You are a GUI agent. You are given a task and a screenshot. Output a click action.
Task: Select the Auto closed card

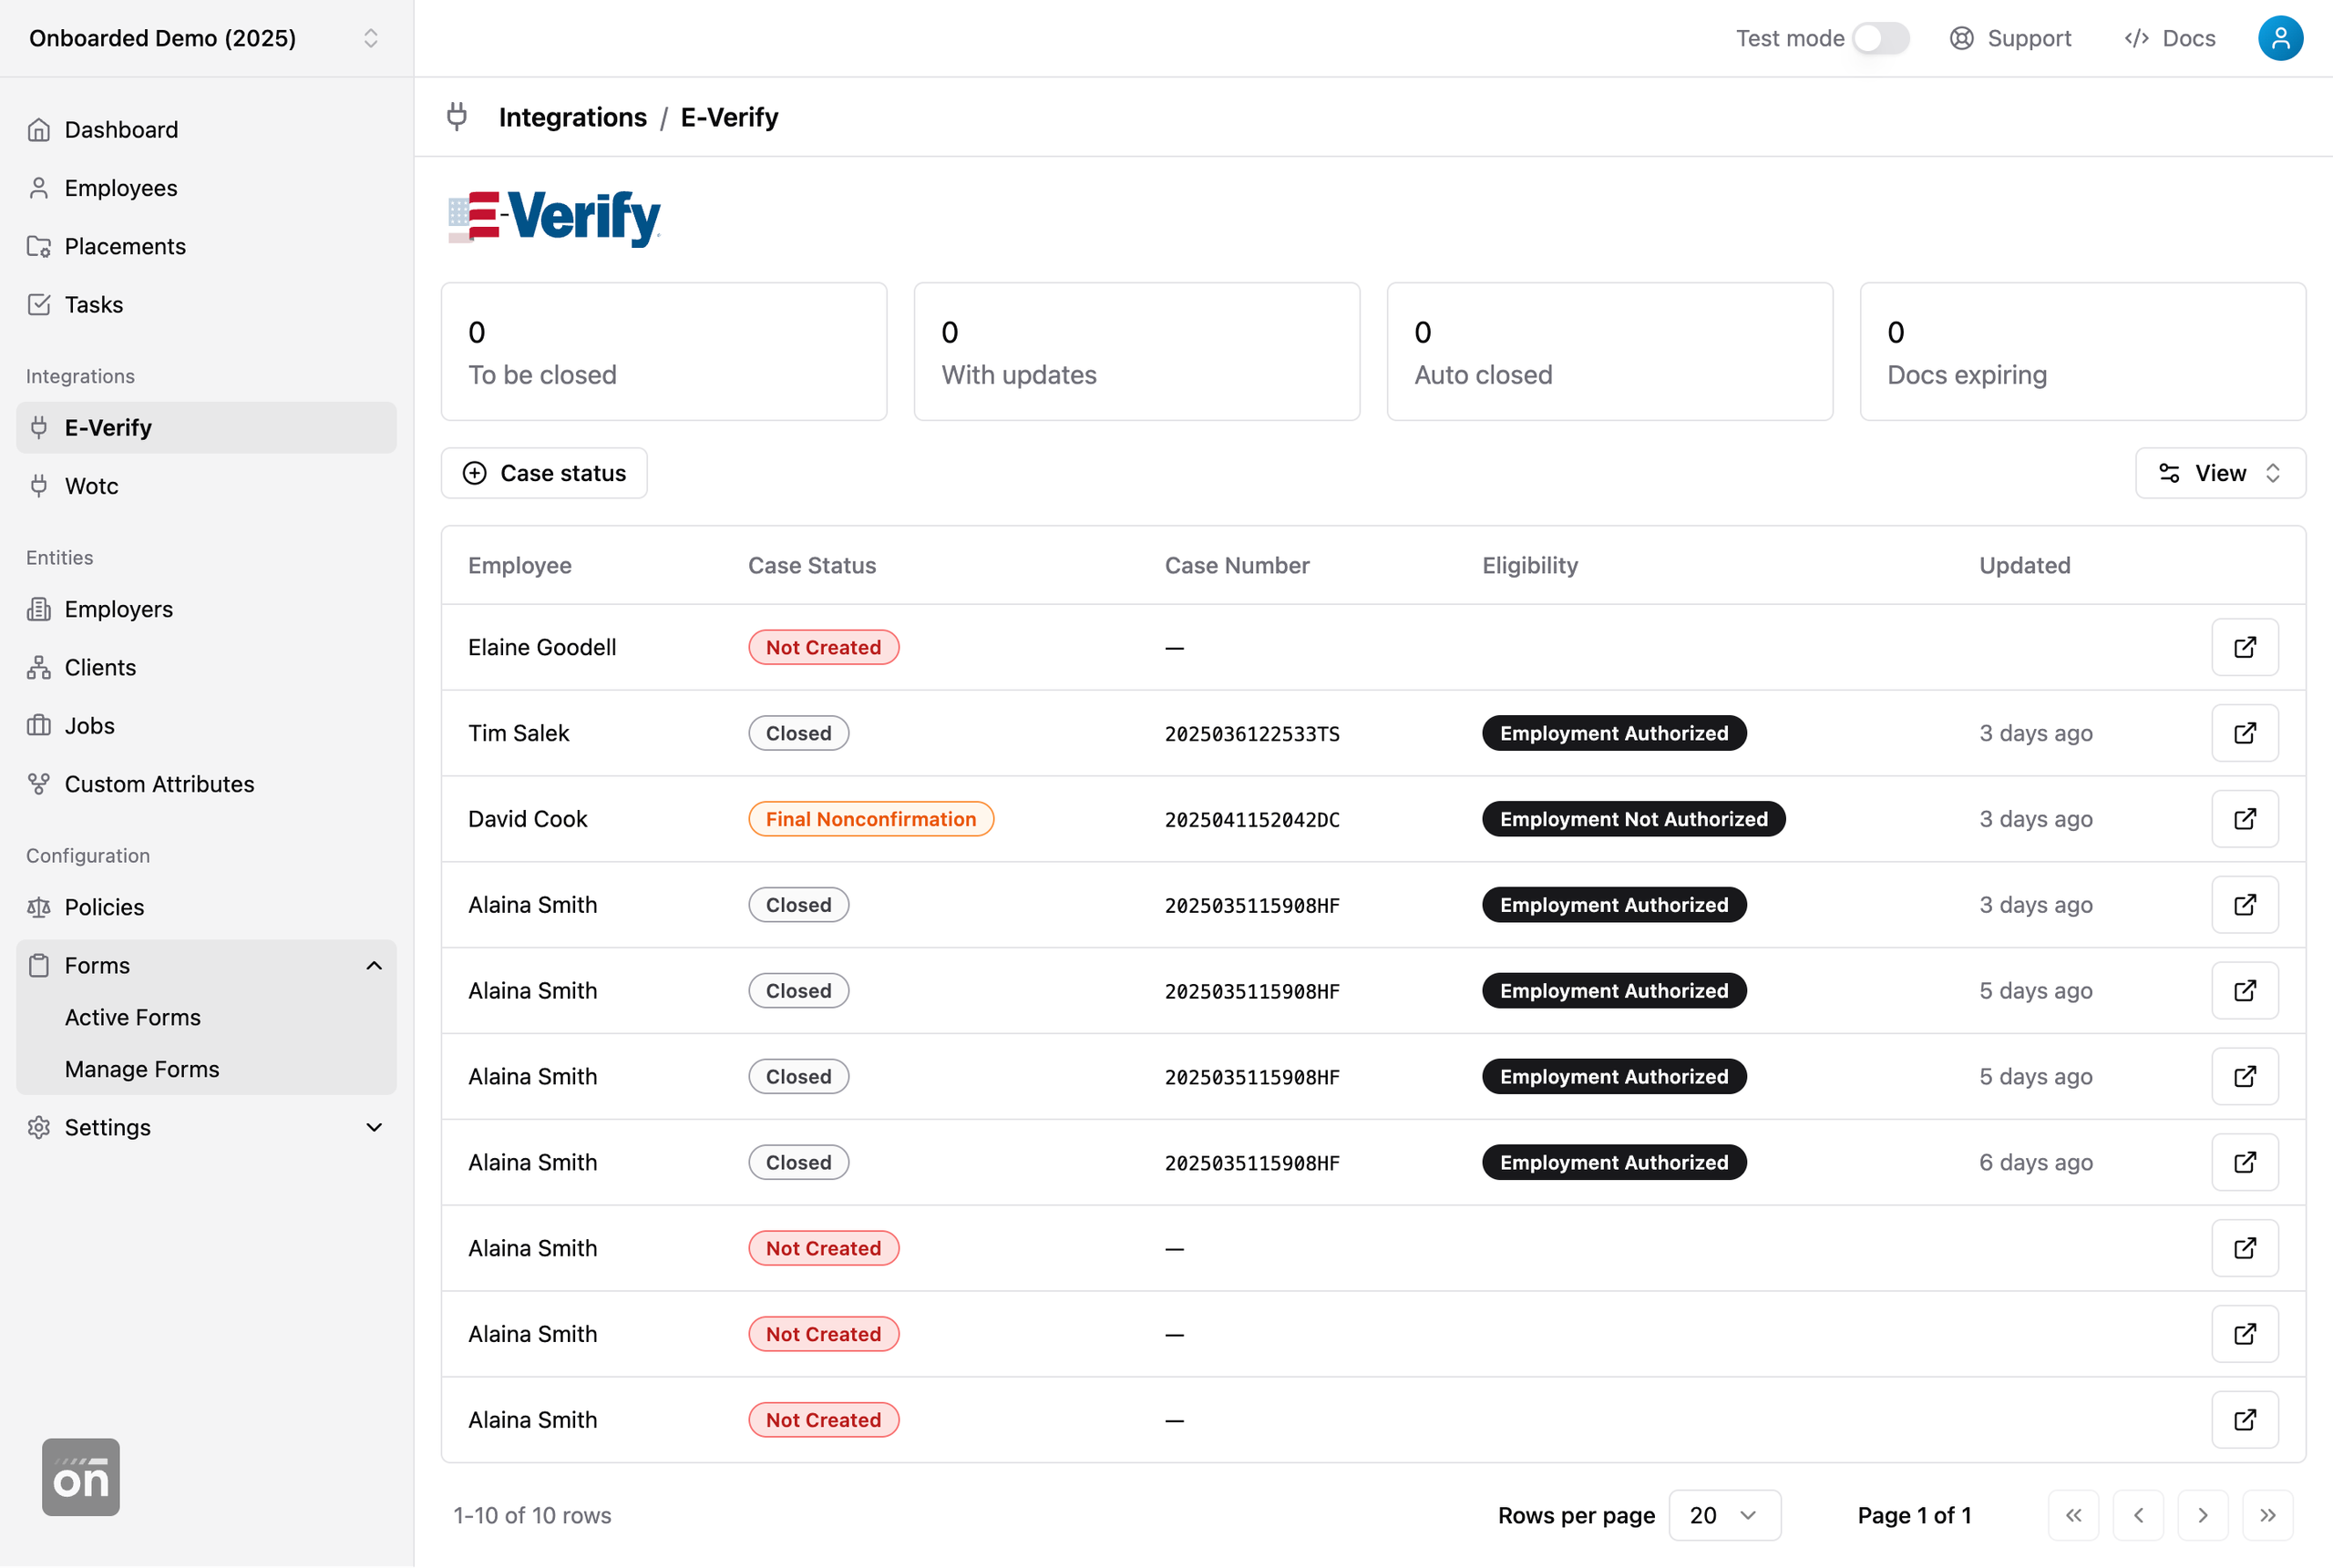coord(1610,351)
